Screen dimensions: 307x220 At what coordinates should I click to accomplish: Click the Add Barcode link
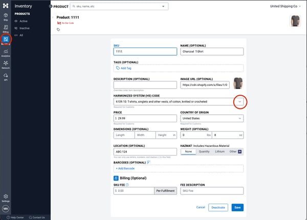pyautogui.click(x=125, y=168)
